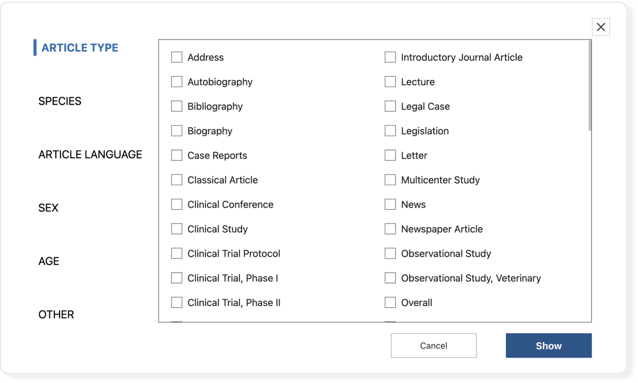View the OTHER filter options

tap(56, 314)
